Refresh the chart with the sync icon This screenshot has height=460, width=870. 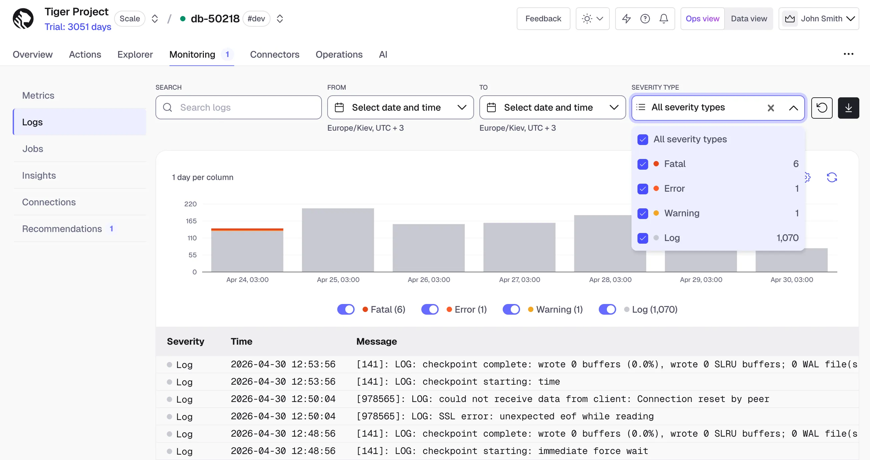point(832,177)
